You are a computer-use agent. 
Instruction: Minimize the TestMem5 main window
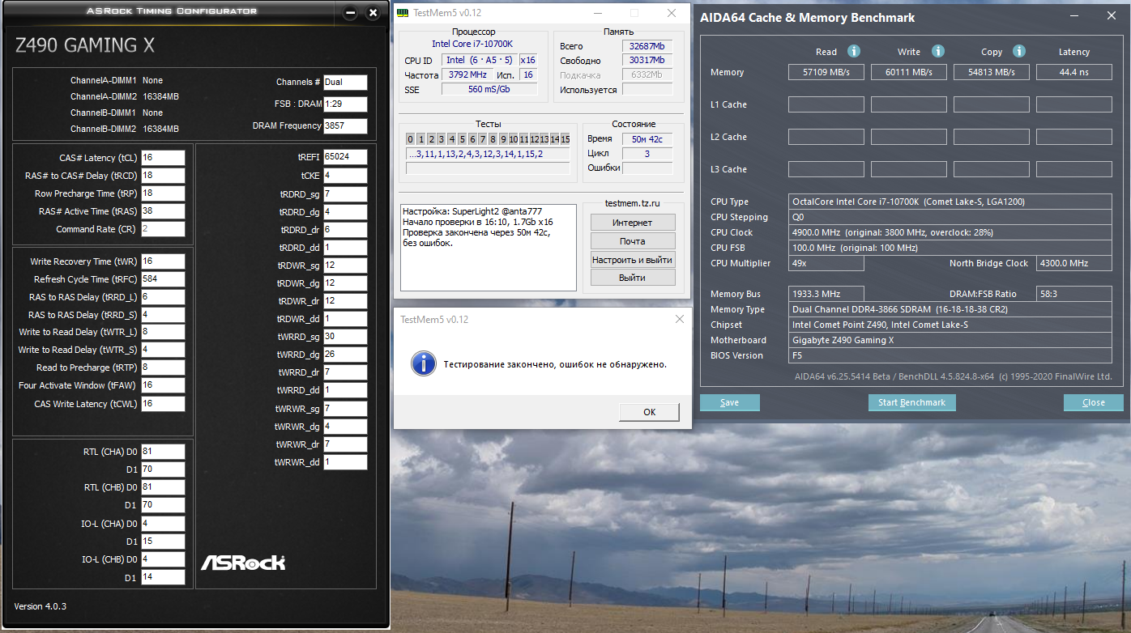(597, 13)
